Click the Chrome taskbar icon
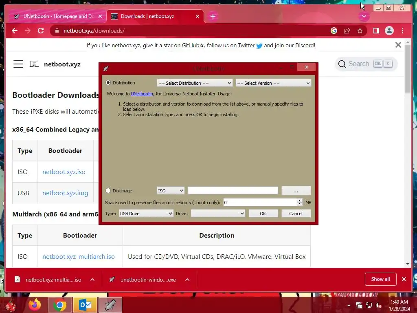The height and width of the screenshot is (313, 417). (59, 305)
